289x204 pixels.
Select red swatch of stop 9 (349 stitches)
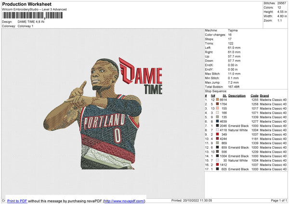[217, 134]
